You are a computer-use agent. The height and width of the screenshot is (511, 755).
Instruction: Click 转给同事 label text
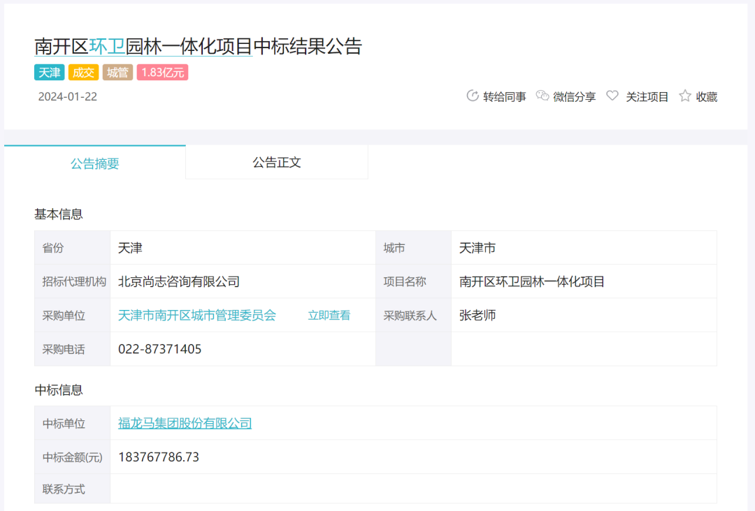505,96
